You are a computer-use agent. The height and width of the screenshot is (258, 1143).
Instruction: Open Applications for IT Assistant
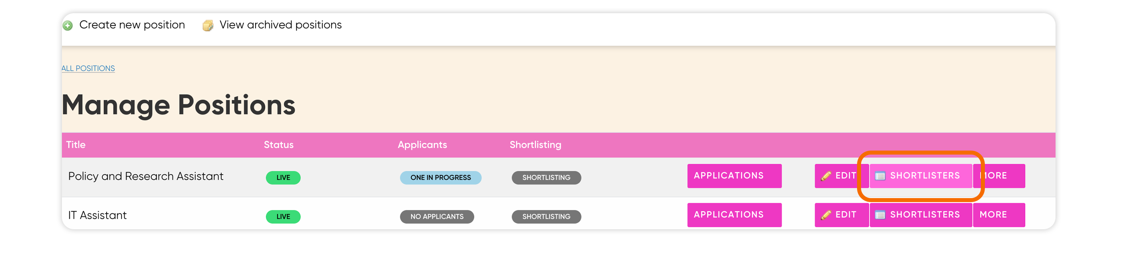pos(734,215)
